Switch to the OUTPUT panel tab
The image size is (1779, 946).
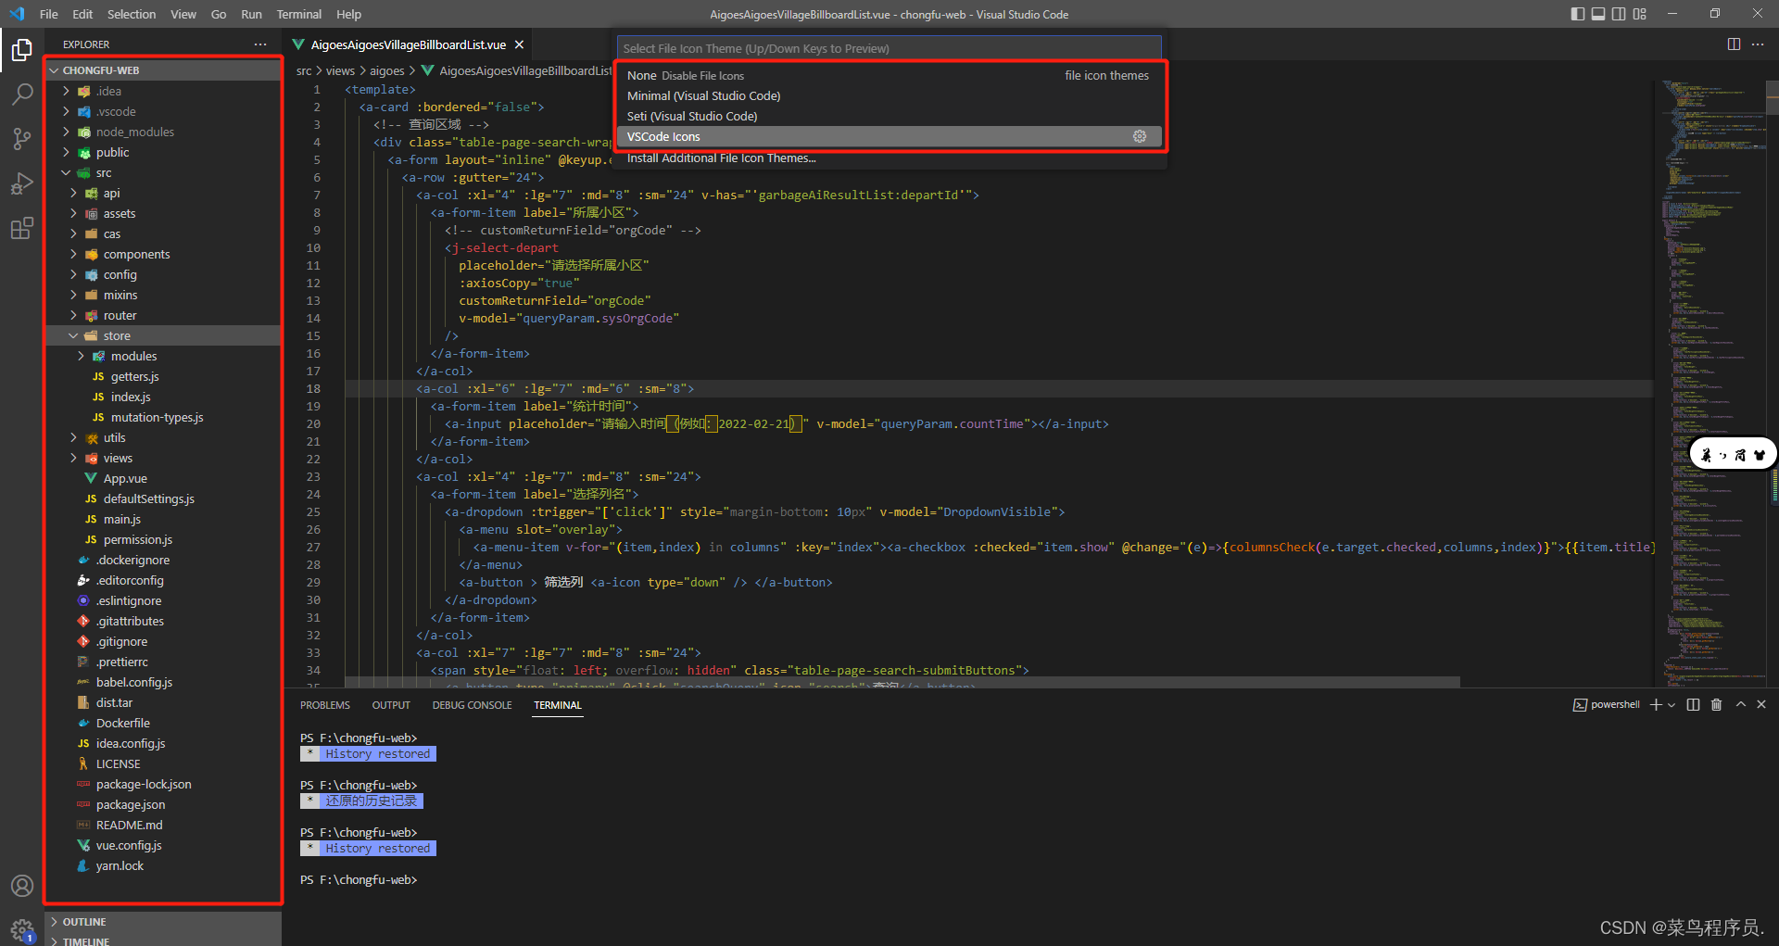point(391,705)
